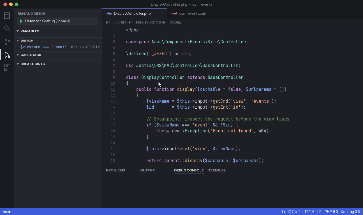
Task: Click the namespace Acme\Component\Events\Site\Controller line
Action: pos(187,42)
